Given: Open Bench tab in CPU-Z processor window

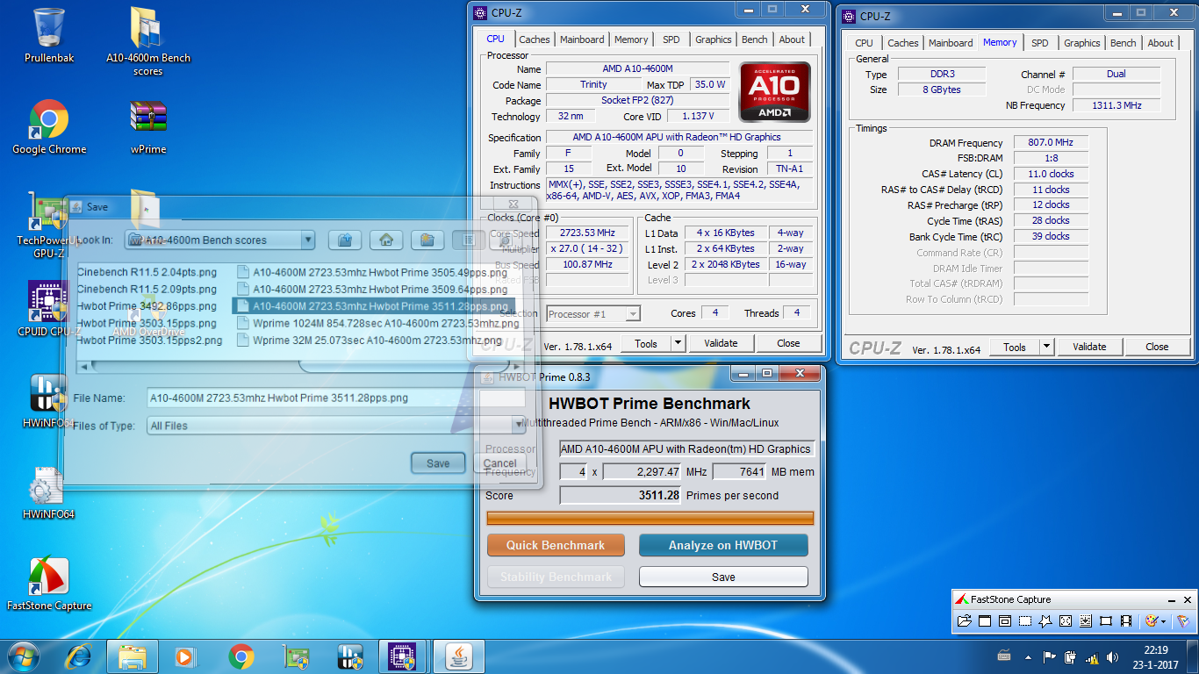Looking at the screenshot, I should click(x=754, y=39).
